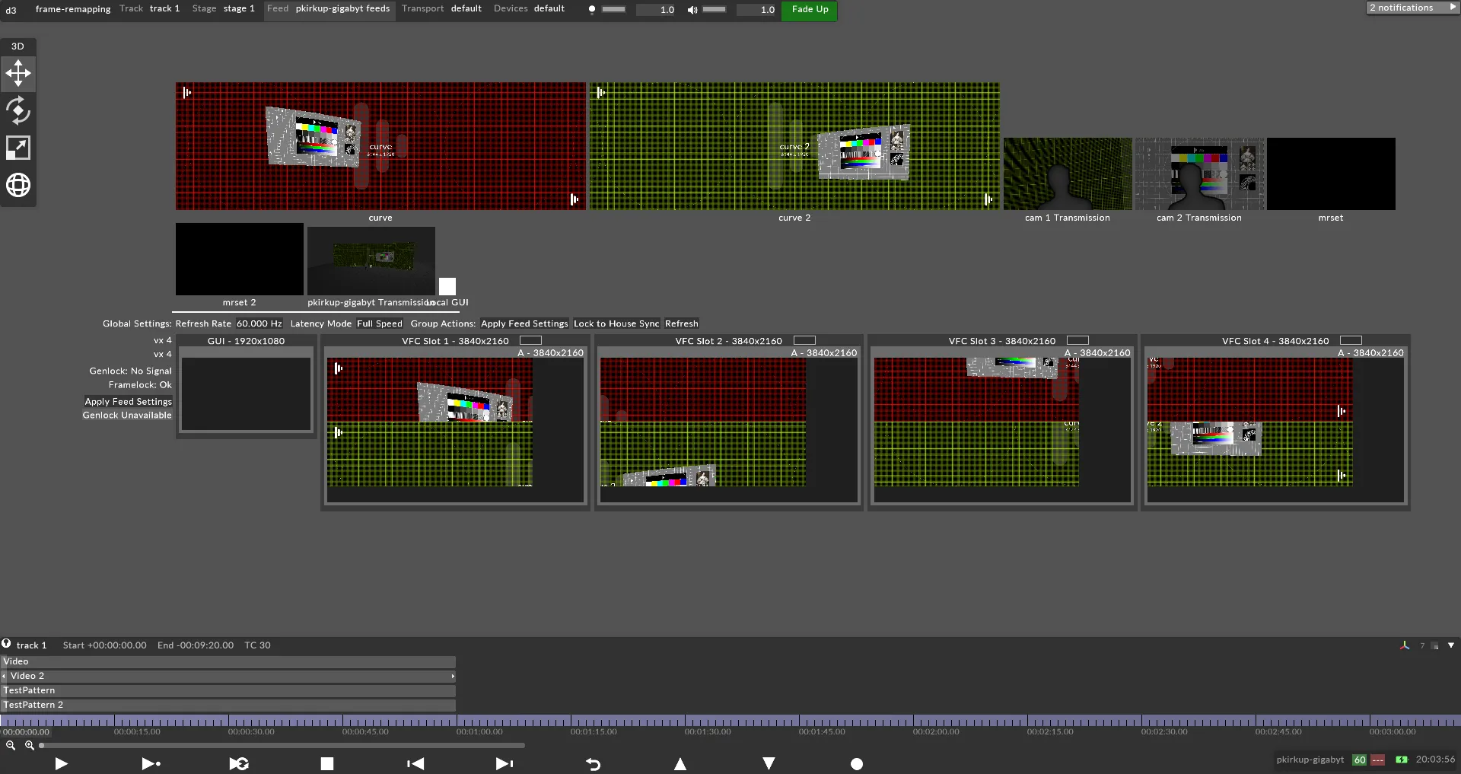Image resolution: width=1461 pixels, height=774 pixels.
Task: Click the Fade Up button
Action: (x=809, y=9)
